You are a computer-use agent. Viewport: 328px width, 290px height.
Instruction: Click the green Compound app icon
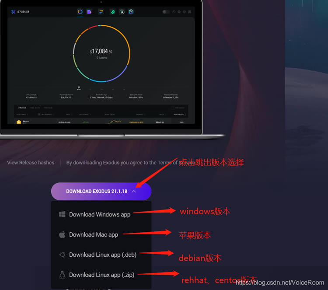[113, 12]
